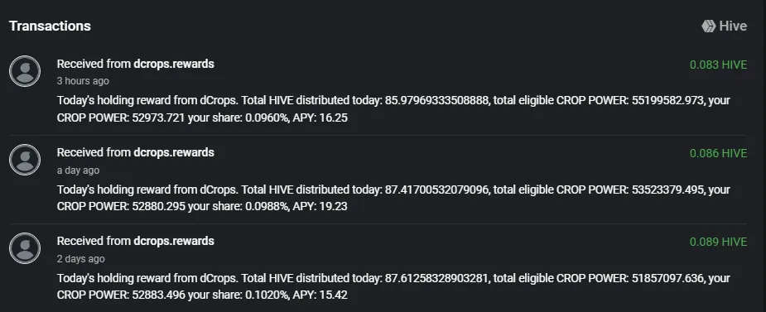Open avatar of the 0.086 HIVE transaction
Image resolution: width=766 pixels, height=312 pixels.
click(x=25, y=160)
